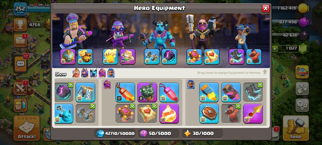This screenshot has height=145, width=322.
Task: Tap the Shiny Ore 42710/50000 counter
Action: [115, 133]
